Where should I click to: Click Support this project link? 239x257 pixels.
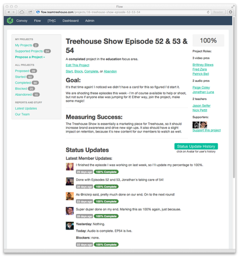pos(207,130)
